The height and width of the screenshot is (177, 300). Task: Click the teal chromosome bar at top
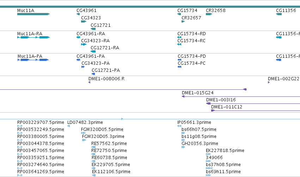pyautogui.click(x=150, y=7)
